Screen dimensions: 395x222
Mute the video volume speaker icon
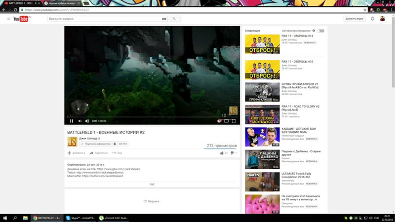87,121
